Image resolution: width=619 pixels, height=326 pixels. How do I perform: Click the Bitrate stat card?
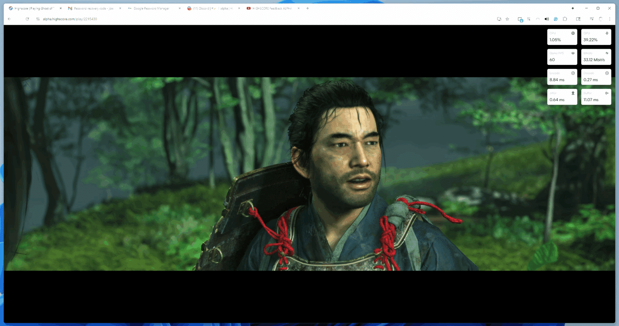(596, 57)
